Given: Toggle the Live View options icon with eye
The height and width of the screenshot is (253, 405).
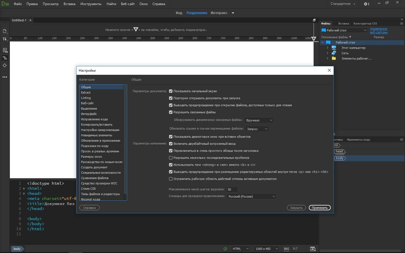Looking at the screenshot, I should [5, 50].
